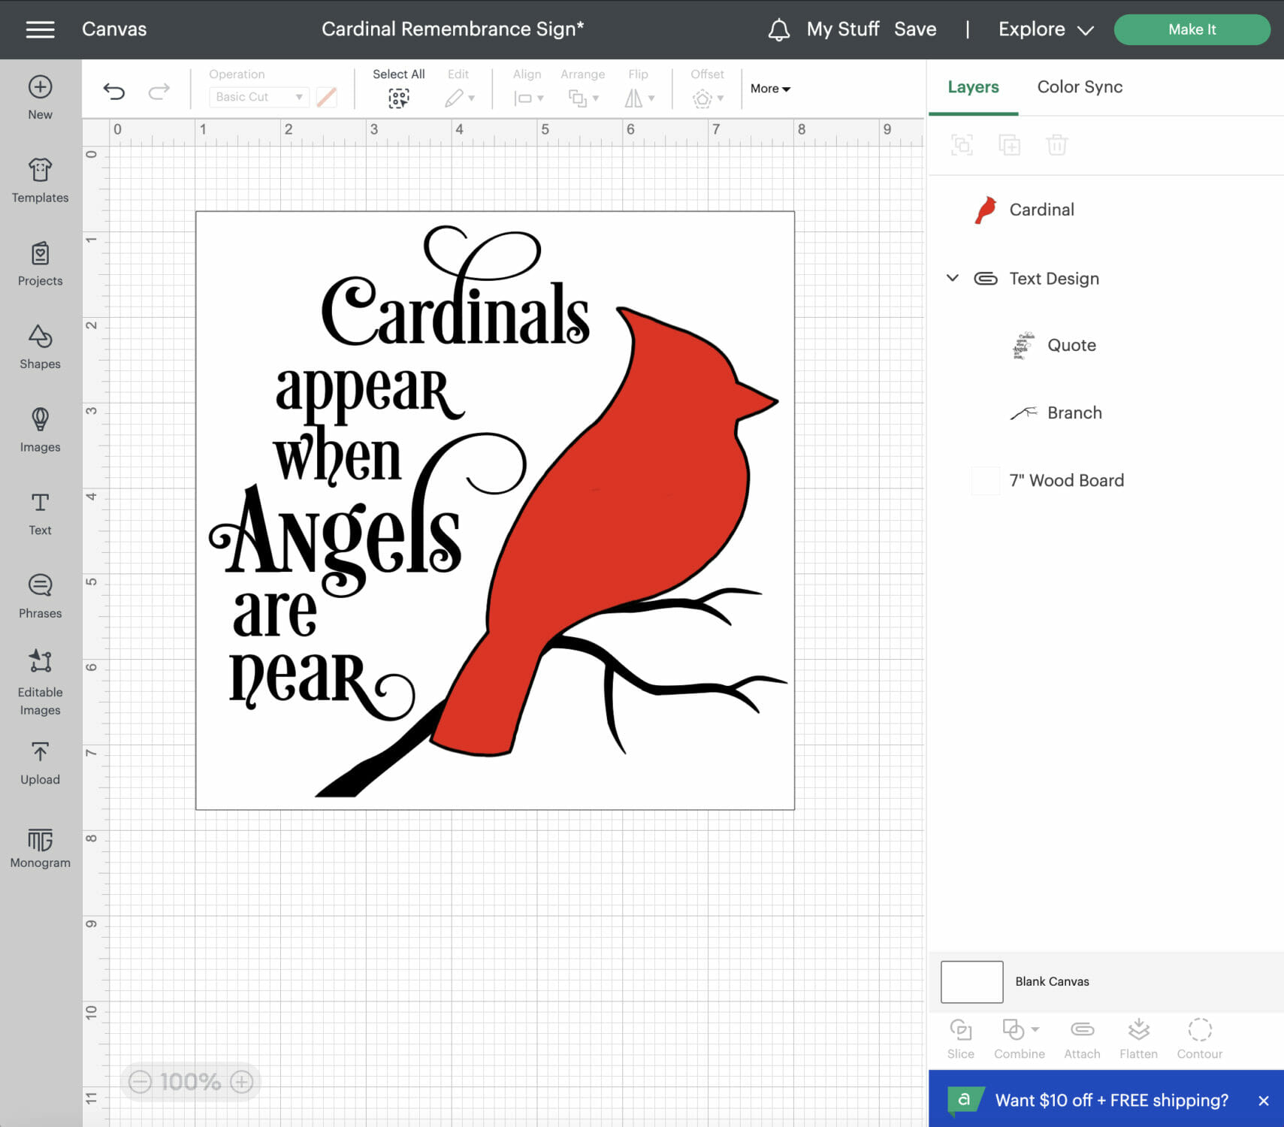The image size is (1284, 1127).
Task: Click the Blank Canvas color swatch
Action: (971, 981)
